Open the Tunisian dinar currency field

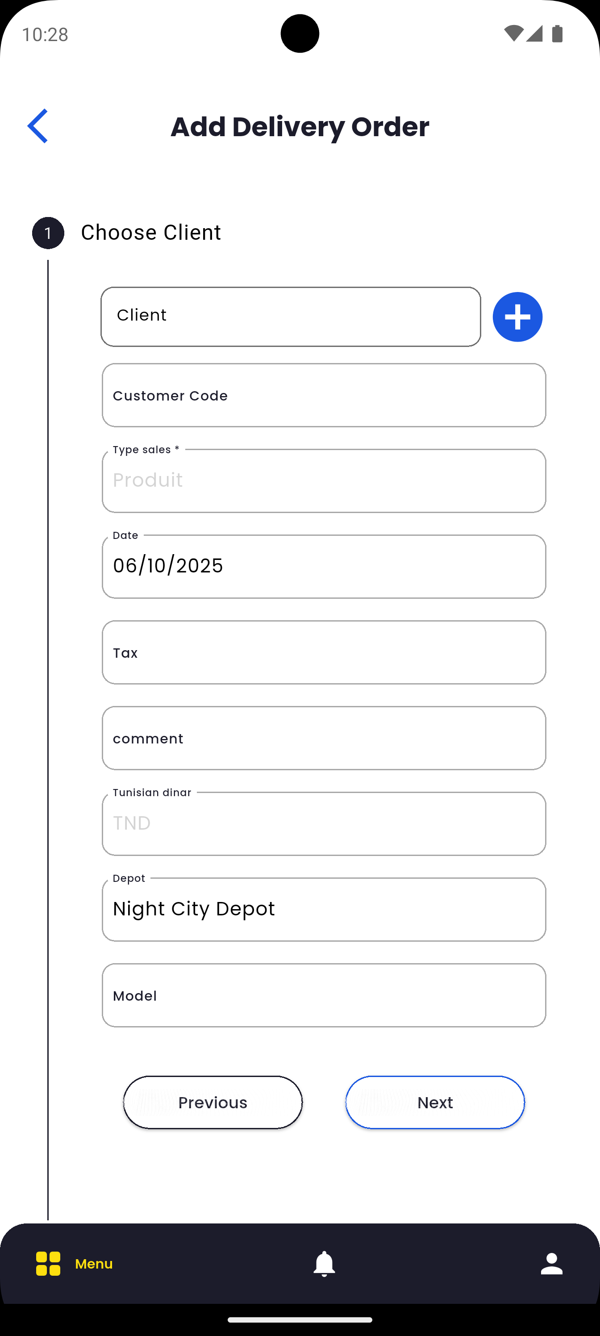[x=324, y=823]
